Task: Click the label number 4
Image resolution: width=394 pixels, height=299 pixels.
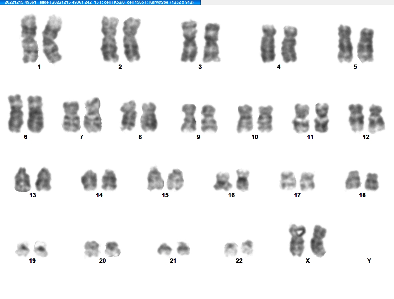Action: tap(279, 67)
